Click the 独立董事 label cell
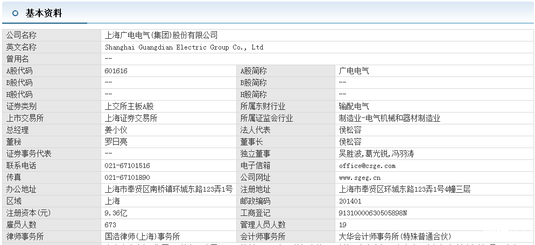The height and width of the screenshot is (245, 535). (286, 154)
